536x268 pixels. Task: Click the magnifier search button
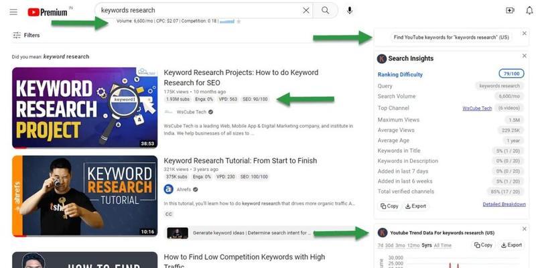(326, 11)
